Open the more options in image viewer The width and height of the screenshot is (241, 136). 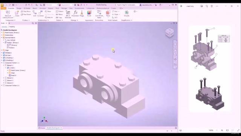(217, 6)
